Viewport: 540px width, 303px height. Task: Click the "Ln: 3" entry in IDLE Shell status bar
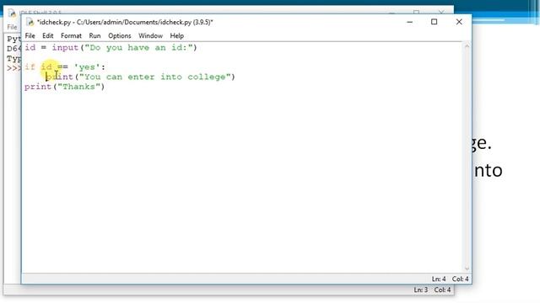(x=420, y=290)
